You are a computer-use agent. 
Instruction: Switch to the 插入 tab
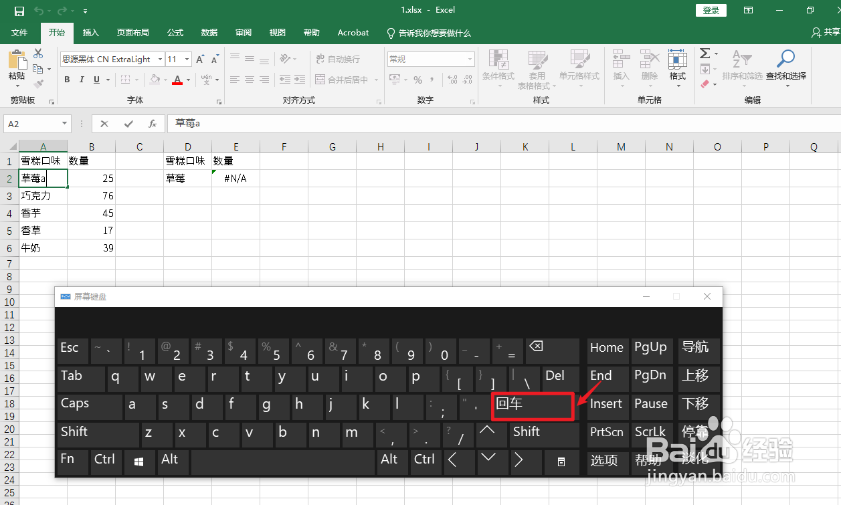tap(90, 33)
